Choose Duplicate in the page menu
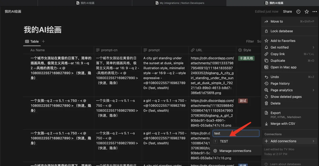 point(278,61)
